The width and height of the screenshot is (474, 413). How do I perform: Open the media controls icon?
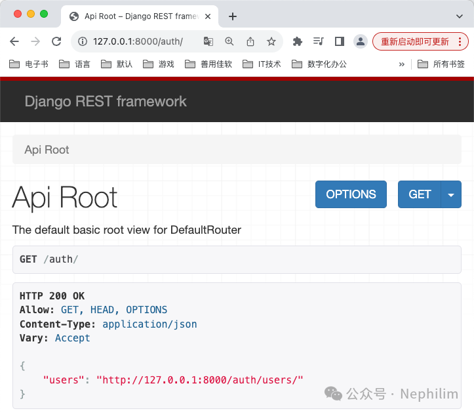[319, 41]
